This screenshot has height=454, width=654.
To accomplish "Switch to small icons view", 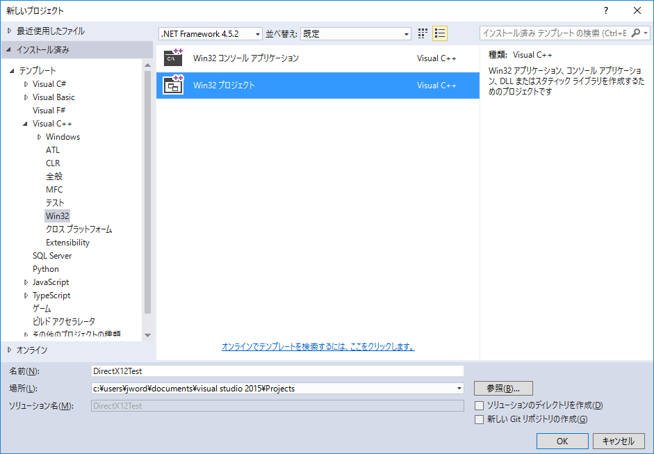I will coord(423,33).
